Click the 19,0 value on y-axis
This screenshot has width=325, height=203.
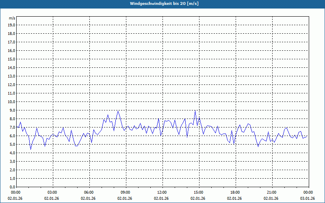pyautogui.click(x=11, y=25)
